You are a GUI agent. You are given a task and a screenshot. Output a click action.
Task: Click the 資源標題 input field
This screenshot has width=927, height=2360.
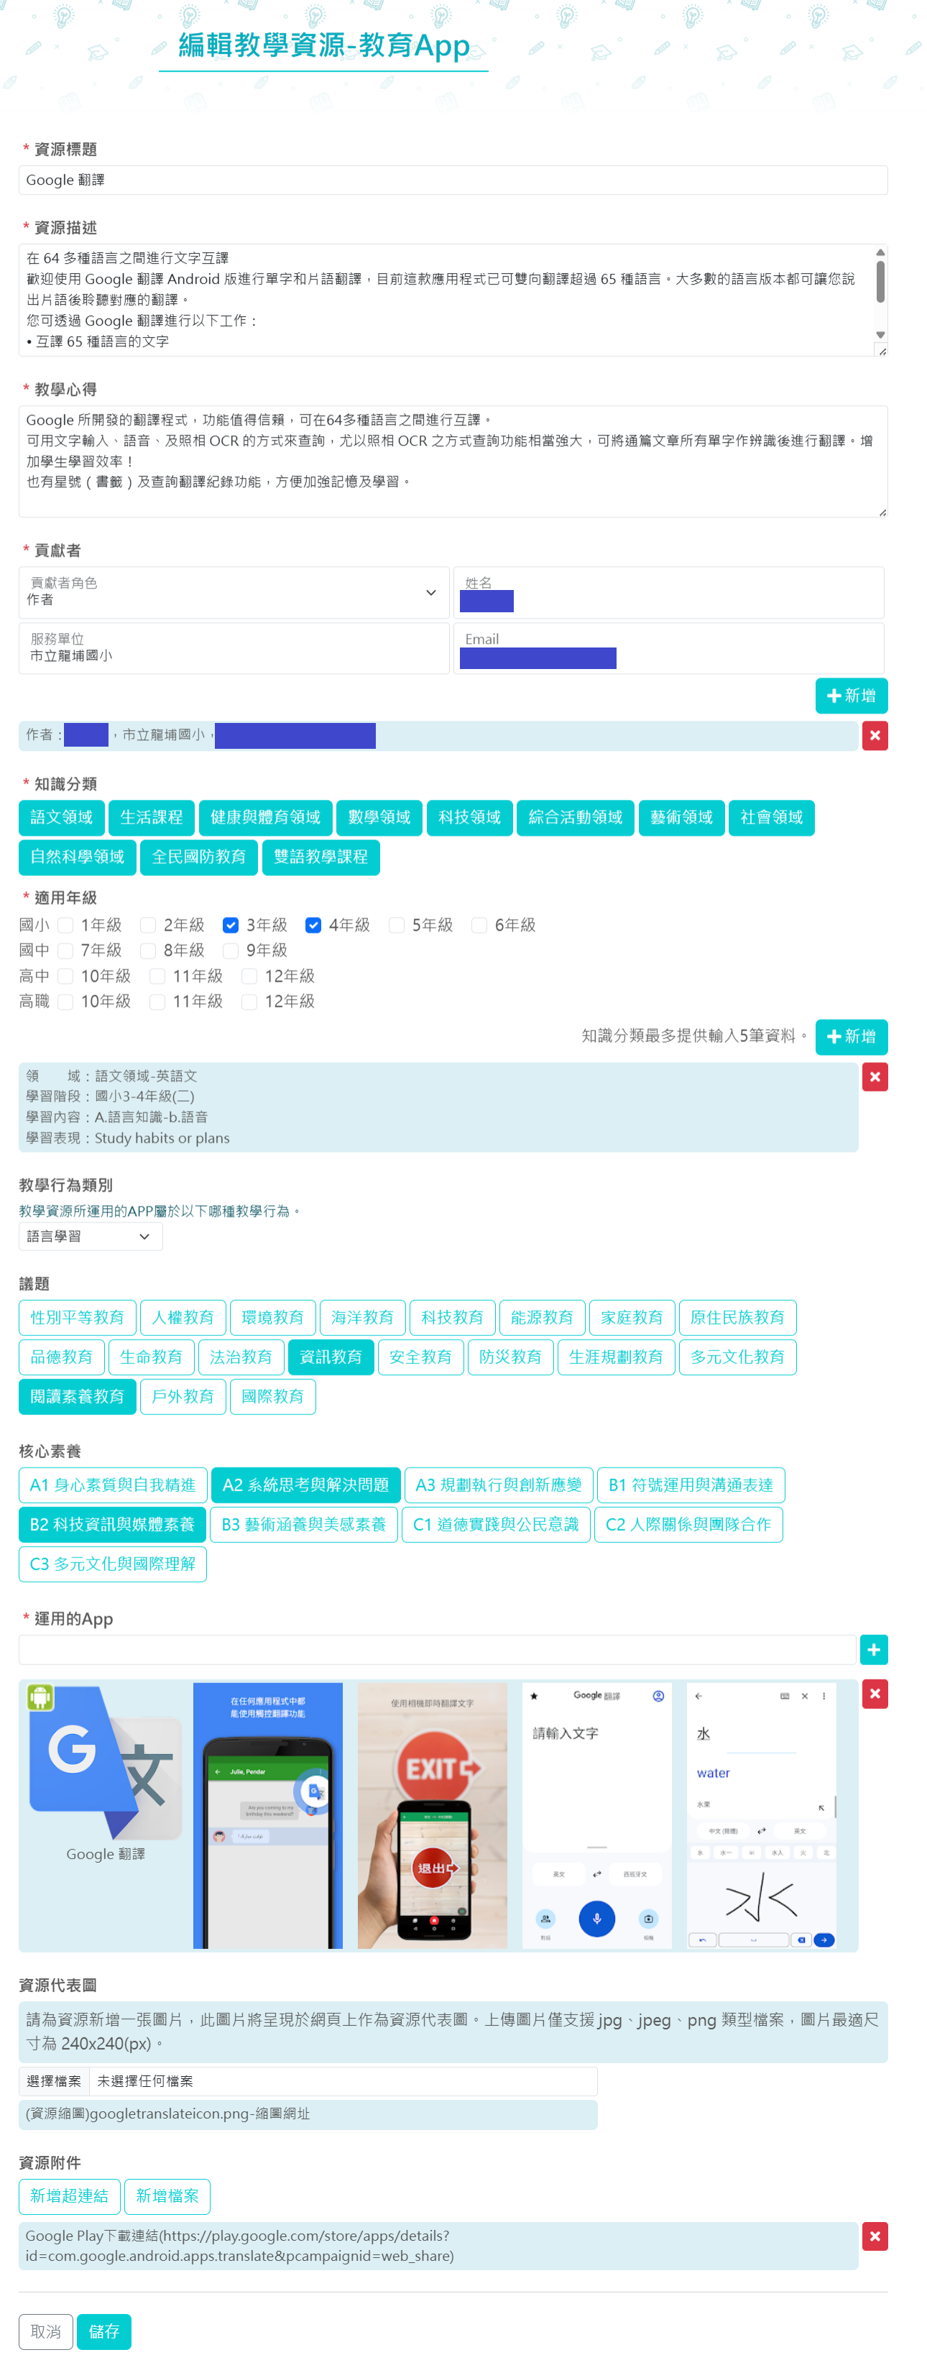(x=453, y=180)
